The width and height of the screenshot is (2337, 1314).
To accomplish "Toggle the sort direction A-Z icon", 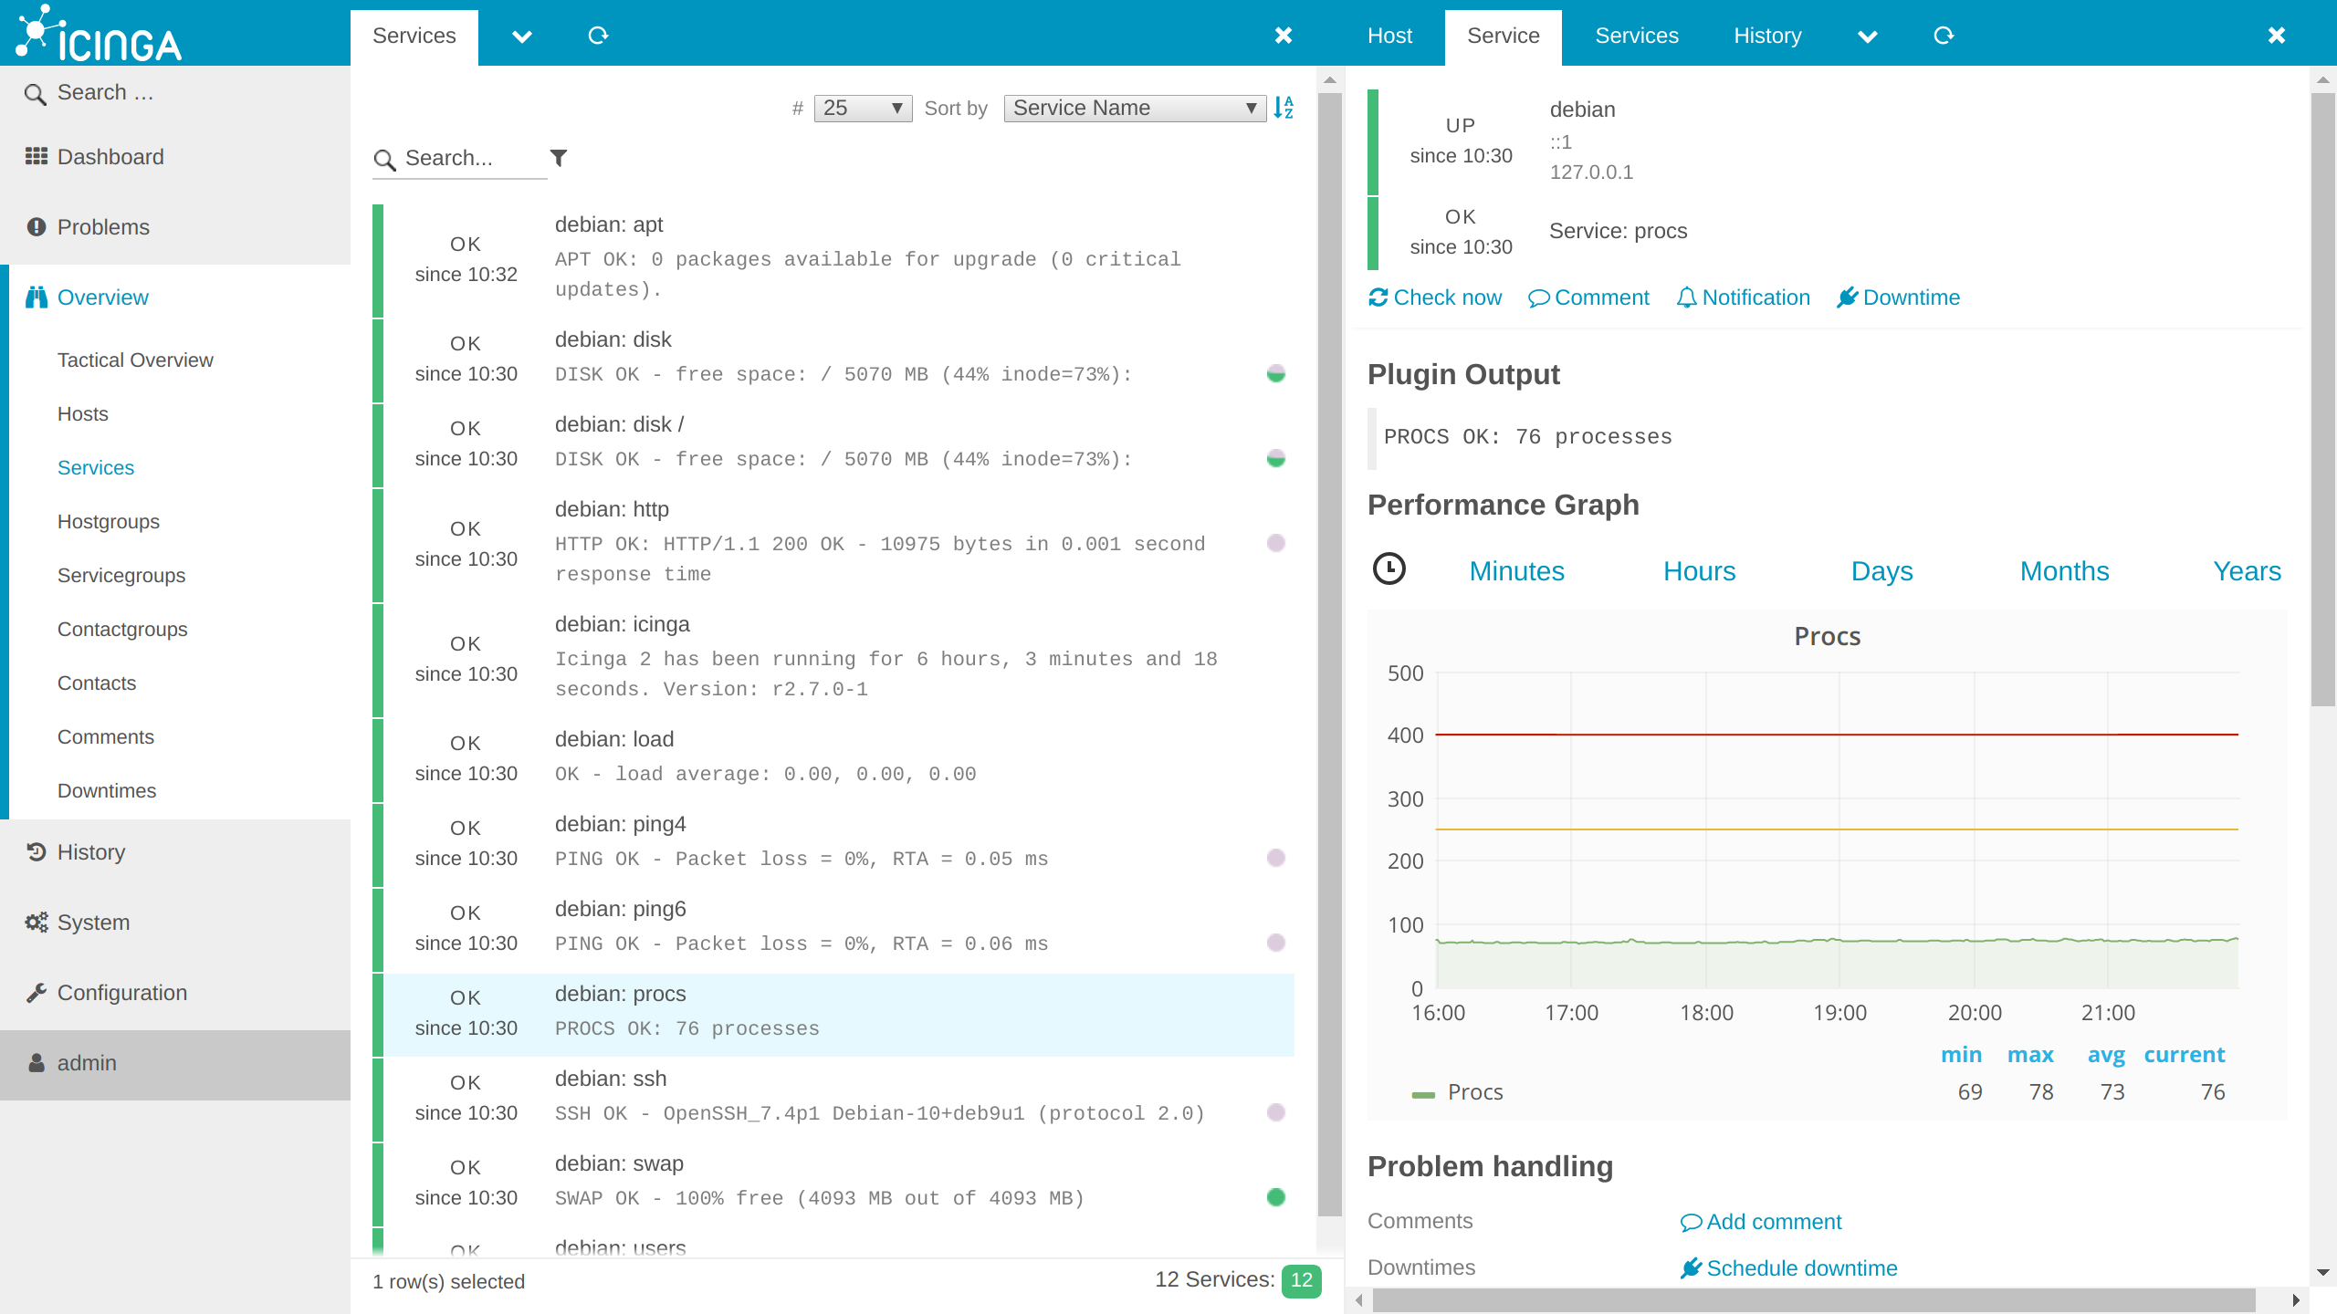I will (1284, 108).
